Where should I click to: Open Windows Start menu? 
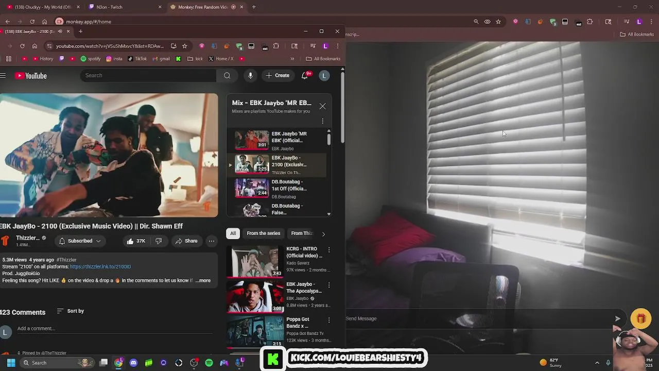point(11,363)
